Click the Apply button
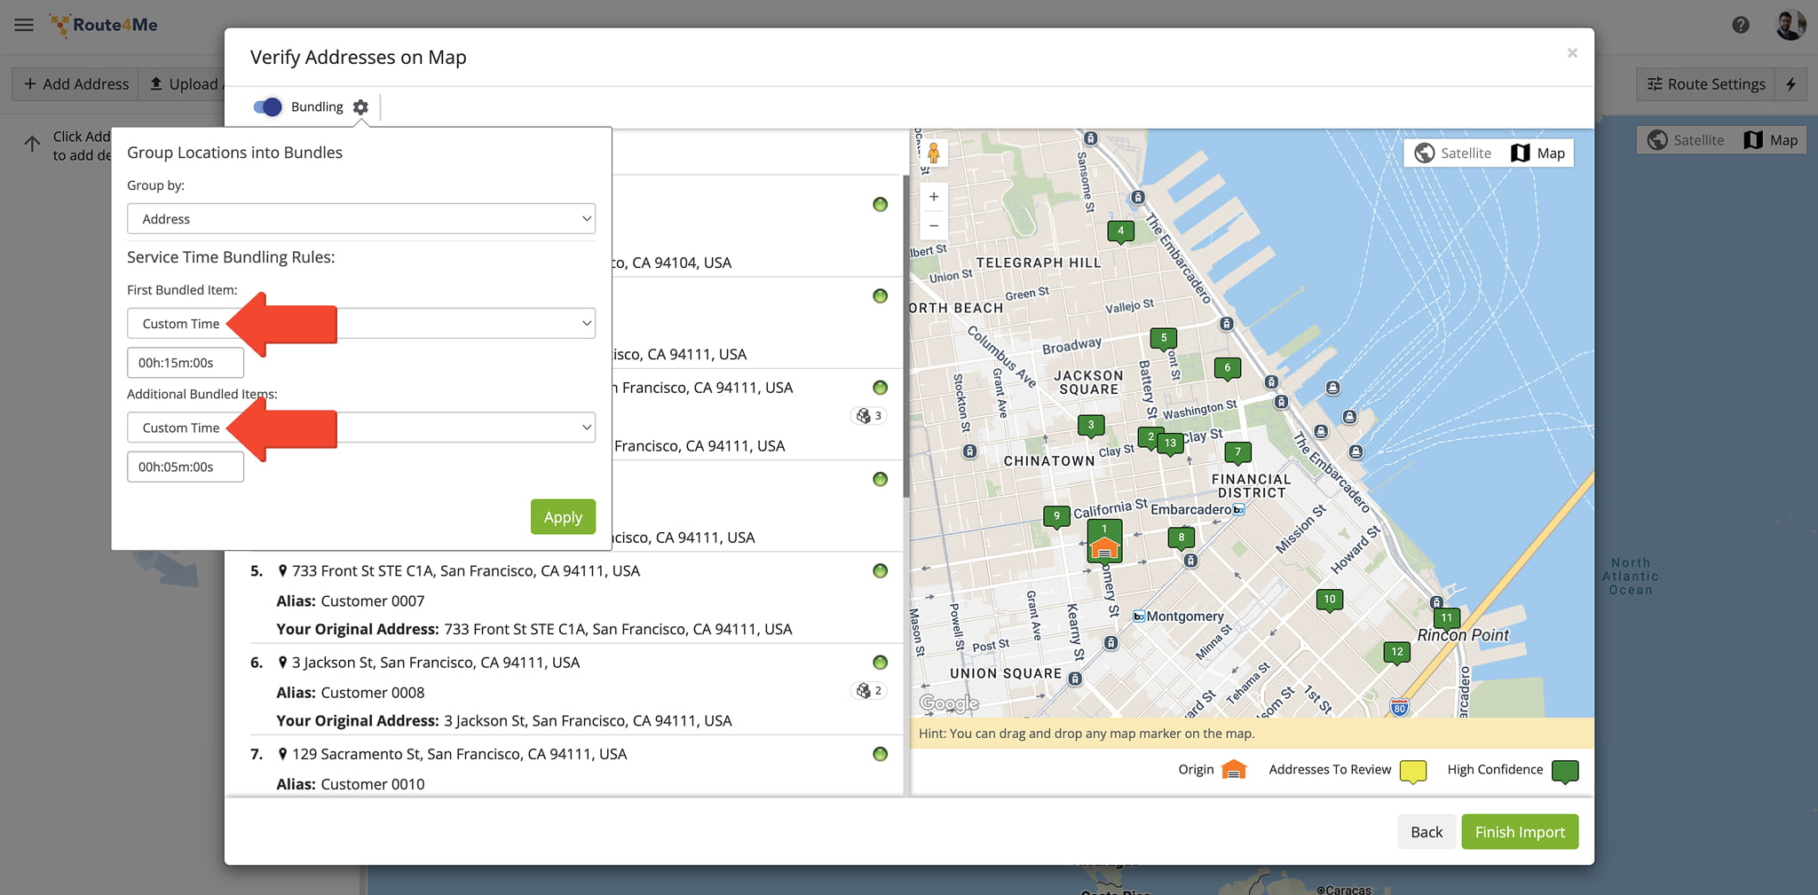The width and height of the screenshot is (1818, 895). (x=563, y=517)
